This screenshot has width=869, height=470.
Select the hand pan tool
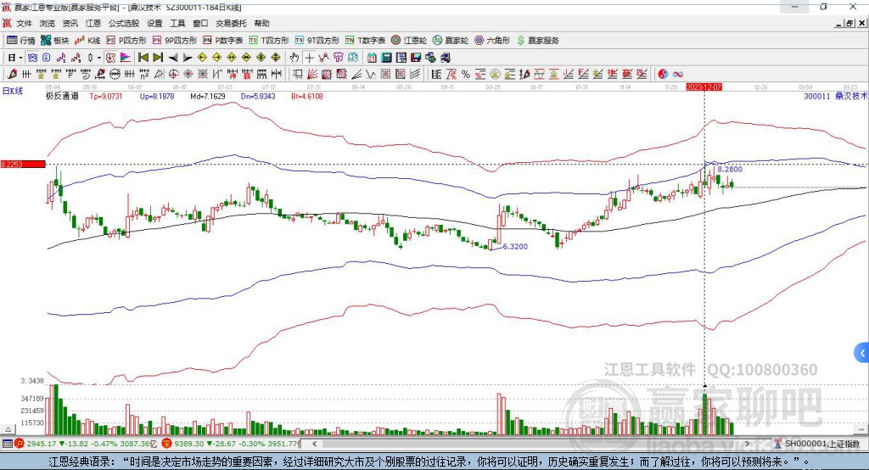pyautogui.click(x=294, y=58)
